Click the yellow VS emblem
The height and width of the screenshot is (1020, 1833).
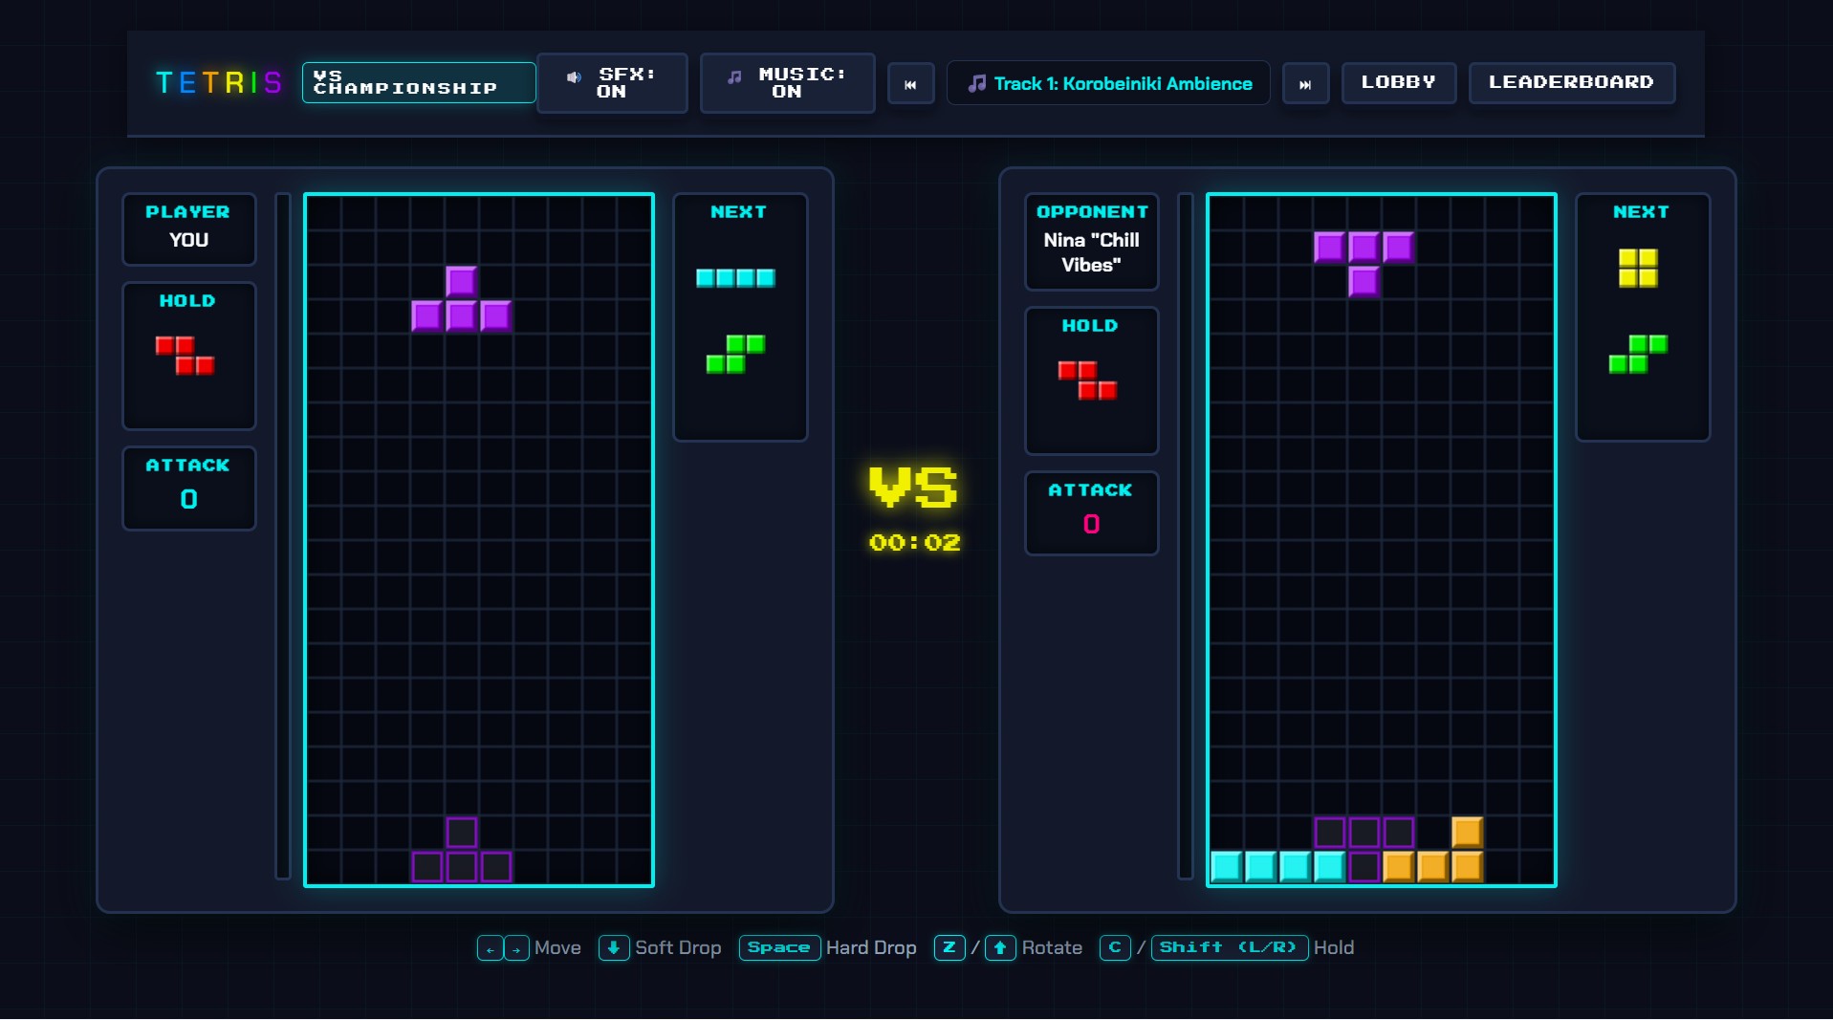[913, 487]
